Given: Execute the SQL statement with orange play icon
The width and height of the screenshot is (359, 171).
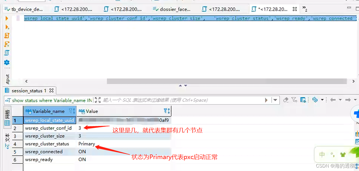Looking at the screenshot, I should click(7, 18).
